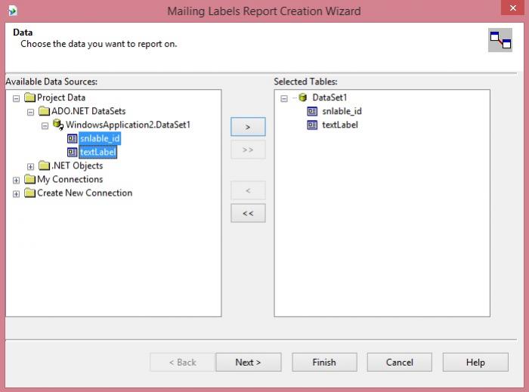Click the ADO.NET DataSets folder icon

44,111
